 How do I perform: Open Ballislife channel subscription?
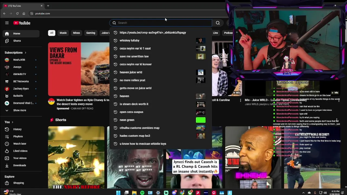coord(21,96)
